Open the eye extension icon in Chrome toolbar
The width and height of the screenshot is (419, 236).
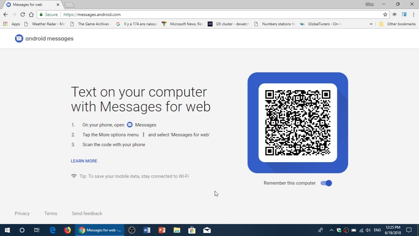(x=394, y=14)
